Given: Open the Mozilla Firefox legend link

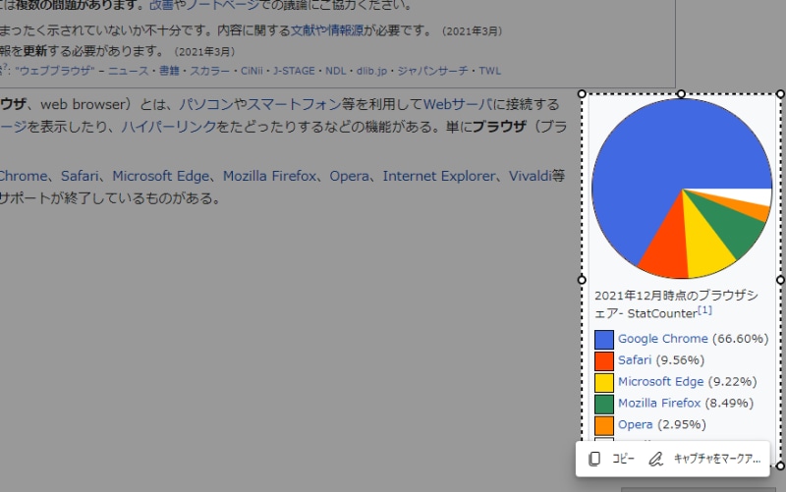Looking at the screenshot, I should [x=659, y=404].
